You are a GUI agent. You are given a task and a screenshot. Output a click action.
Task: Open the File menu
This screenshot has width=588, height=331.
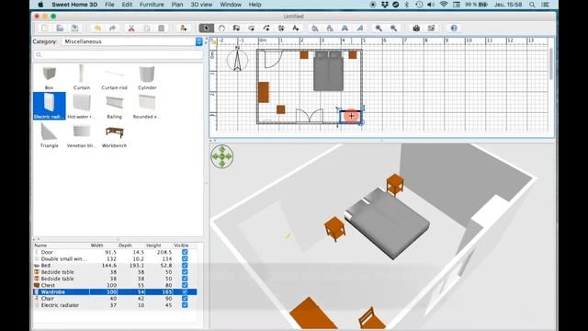109,5
